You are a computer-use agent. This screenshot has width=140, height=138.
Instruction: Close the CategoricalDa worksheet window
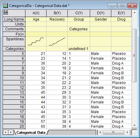[132, 6]
